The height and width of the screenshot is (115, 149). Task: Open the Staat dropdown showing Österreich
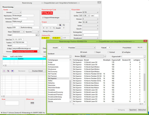18,32
